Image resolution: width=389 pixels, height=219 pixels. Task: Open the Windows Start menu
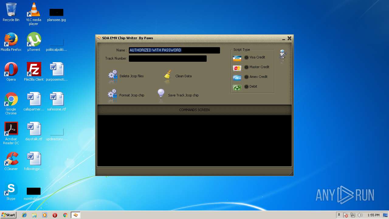tap(8, 215)
